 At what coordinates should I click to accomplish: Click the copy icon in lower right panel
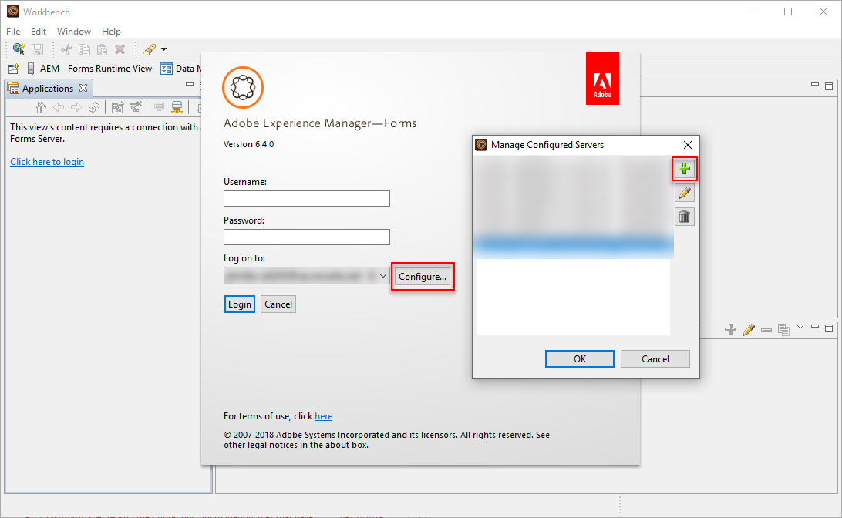pos(784,330)
